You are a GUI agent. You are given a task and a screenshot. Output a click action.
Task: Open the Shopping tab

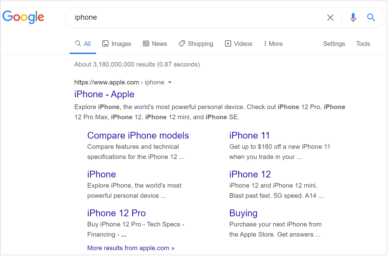(196, 44)
